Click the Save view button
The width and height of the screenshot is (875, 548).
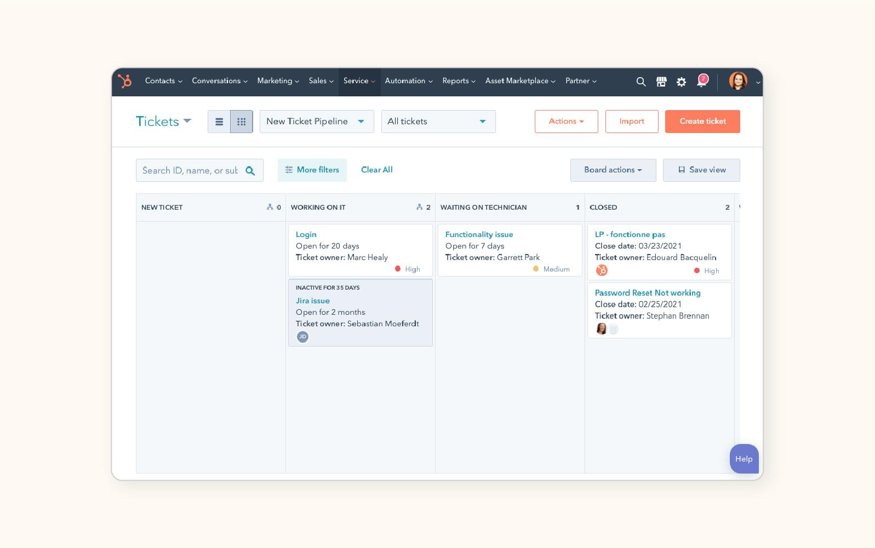pyautogui.click(x=701, y=170)
